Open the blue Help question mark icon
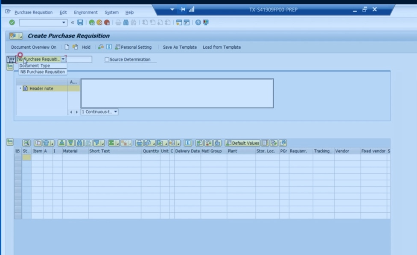This screenshot has height=255, width=417. [x=198, y=23]
